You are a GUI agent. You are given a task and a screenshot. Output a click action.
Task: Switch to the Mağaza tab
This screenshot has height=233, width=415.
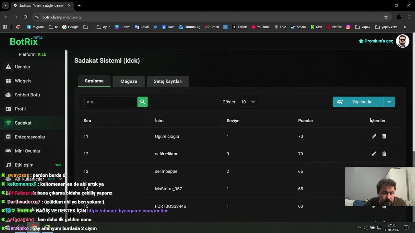pyautogui.click(x=129, y=81)
